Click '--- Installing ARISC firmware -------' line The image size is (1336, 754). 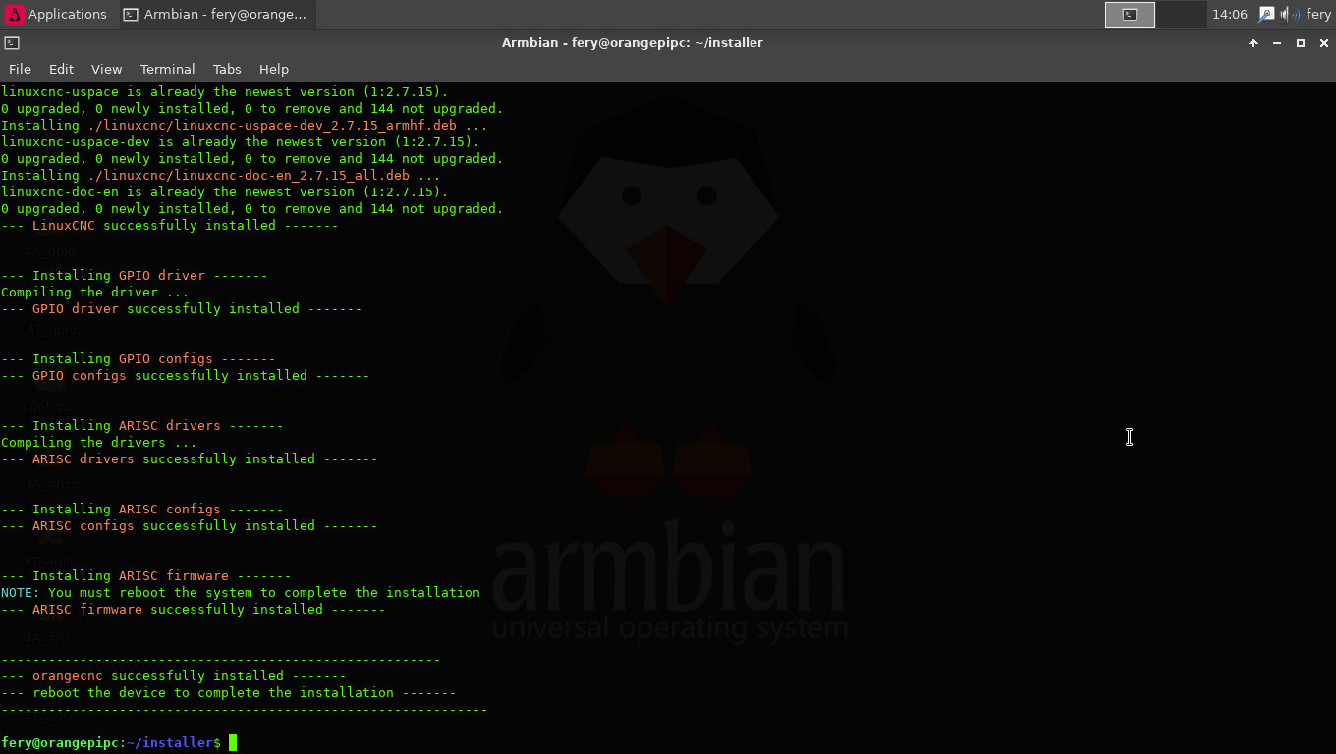point(146,576)
